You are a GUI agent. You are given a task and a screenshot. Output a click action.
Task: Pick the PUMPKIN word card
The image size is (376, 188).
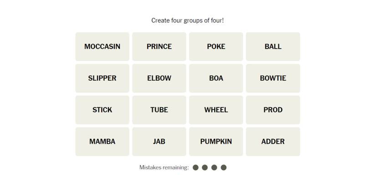[216, 142]
